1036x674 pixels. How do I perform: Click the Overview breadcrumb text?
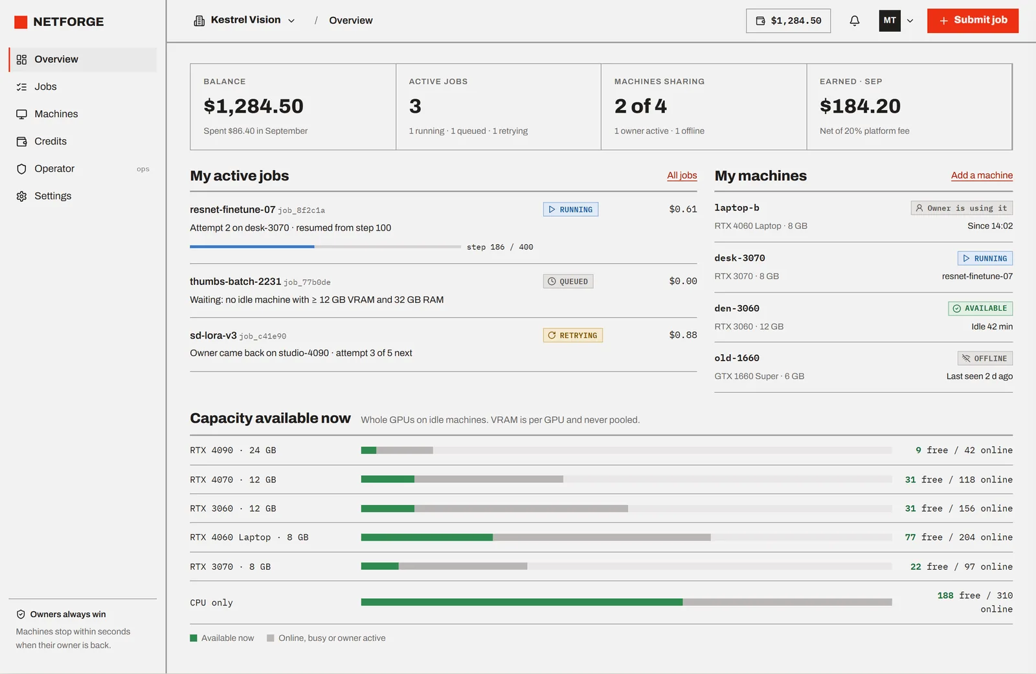(350, 21)
